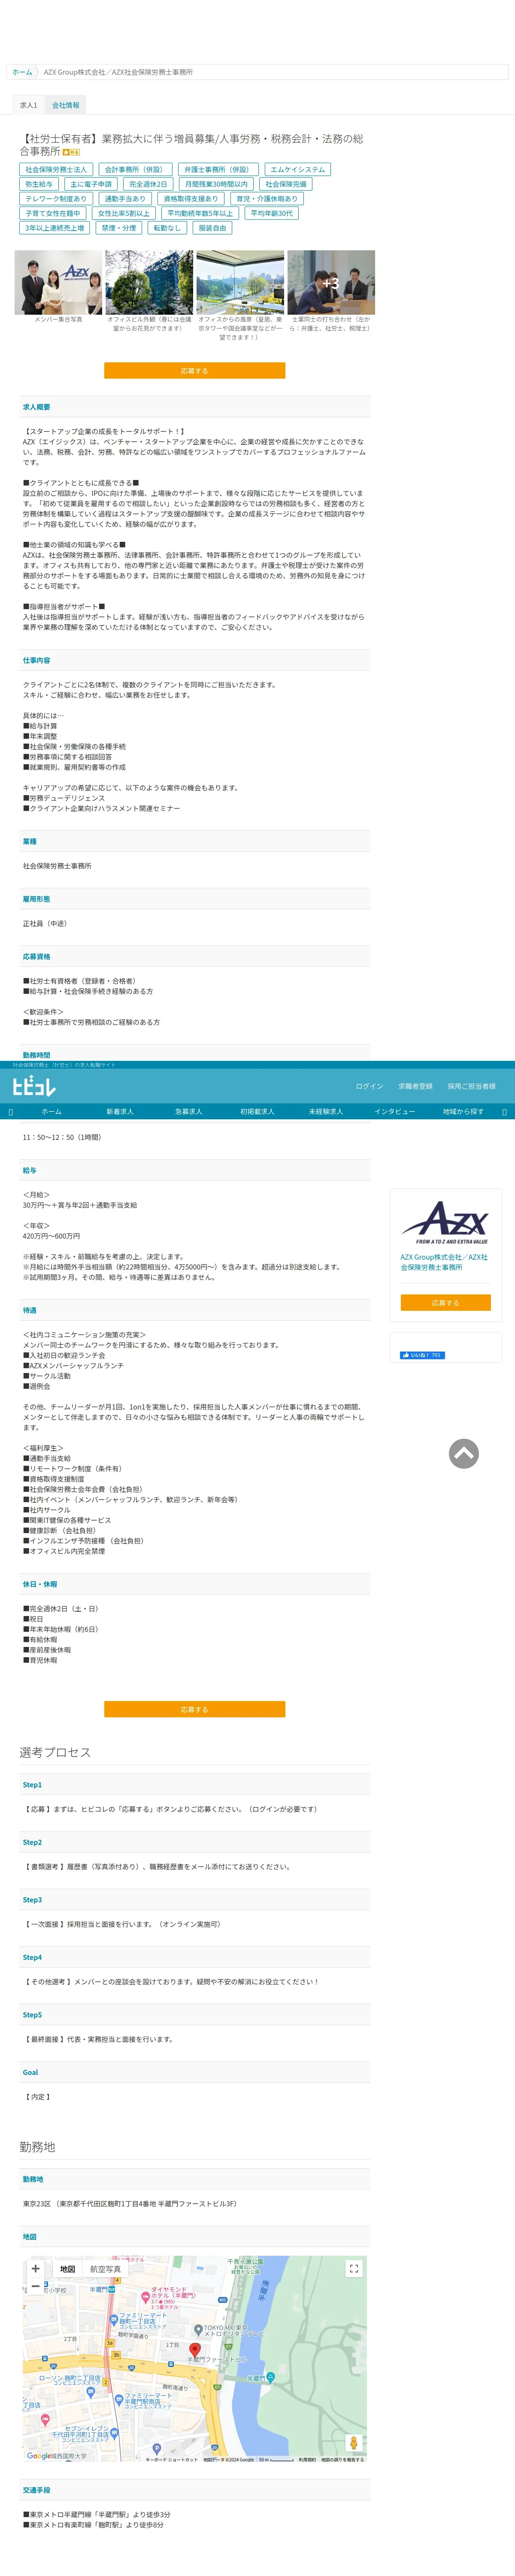Click the 主に電子申請 tag
515x2576 pixels.
[91, 184]
